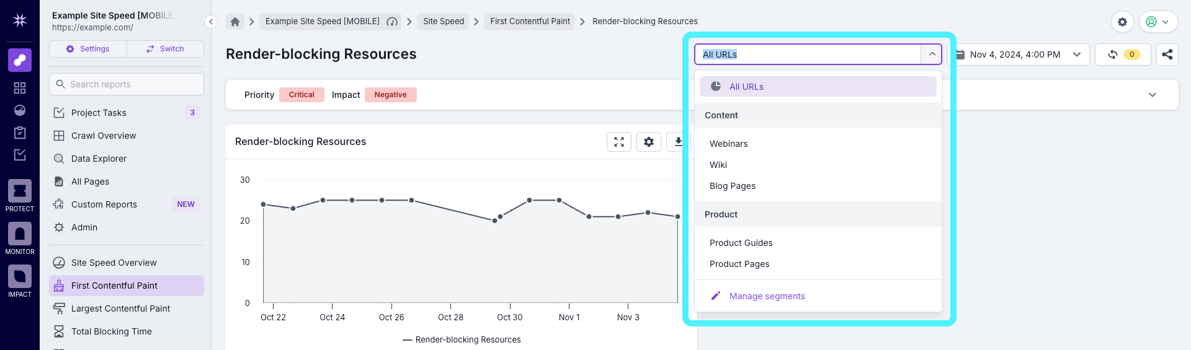1191x350 pixels.
Task: Click First Contentful Paint breadcrumb
Action: click(530, 22)
